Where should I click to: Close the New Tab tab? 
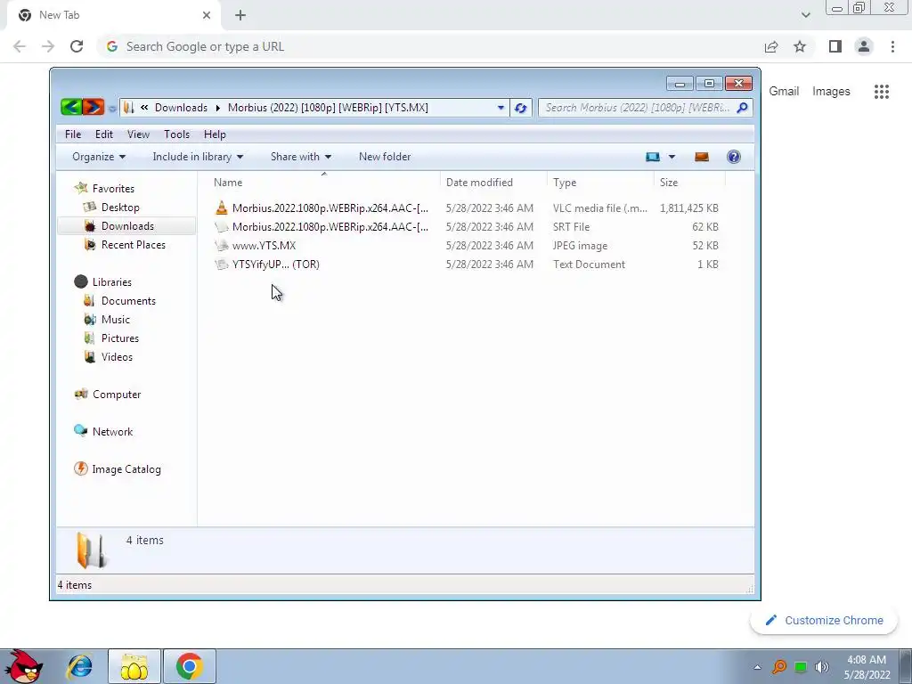(x=207, y=15)
